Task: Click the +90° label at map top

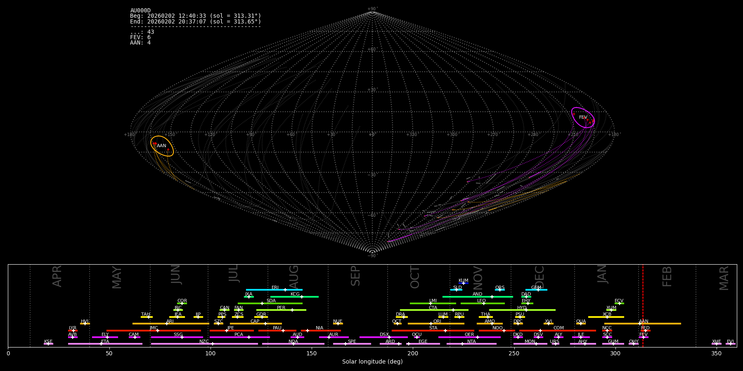Action: (x=372, y=9)
